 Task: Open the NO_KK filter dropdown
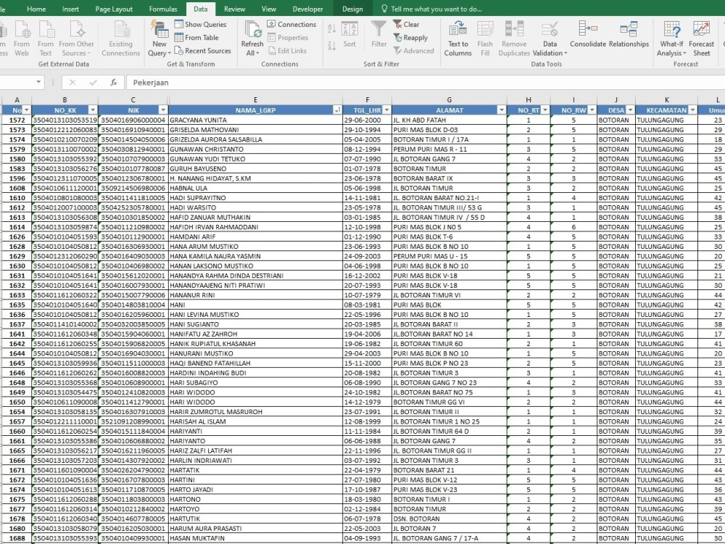(x=93, y=110)
